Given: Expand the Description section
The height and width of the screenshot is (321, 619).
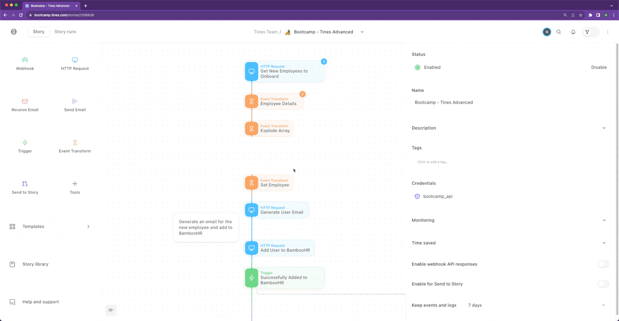Looking at the screenshot, I should tap(604, 128).
